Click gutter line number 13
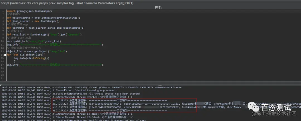The height and width of the screenshot is (121, 301). [x=3, y=51]
